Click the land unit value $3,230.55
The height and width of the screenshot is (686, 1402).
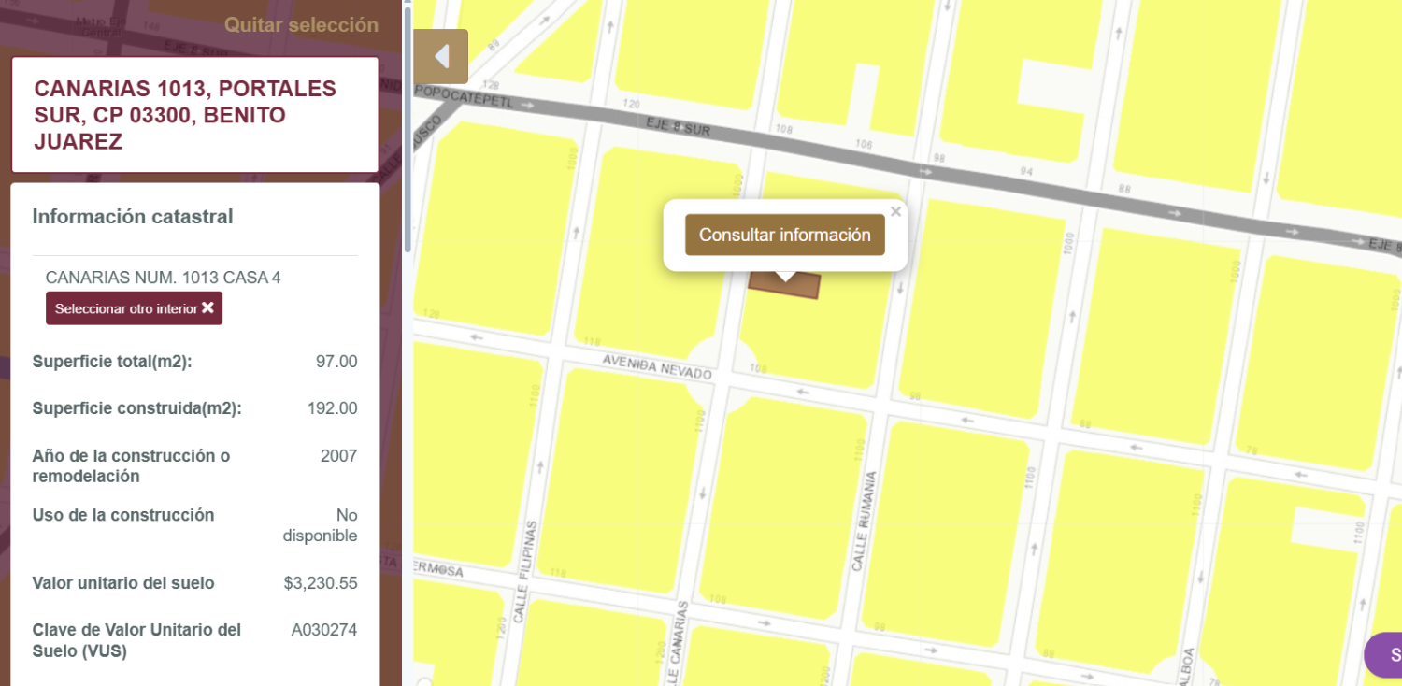(x=321, y=583)
